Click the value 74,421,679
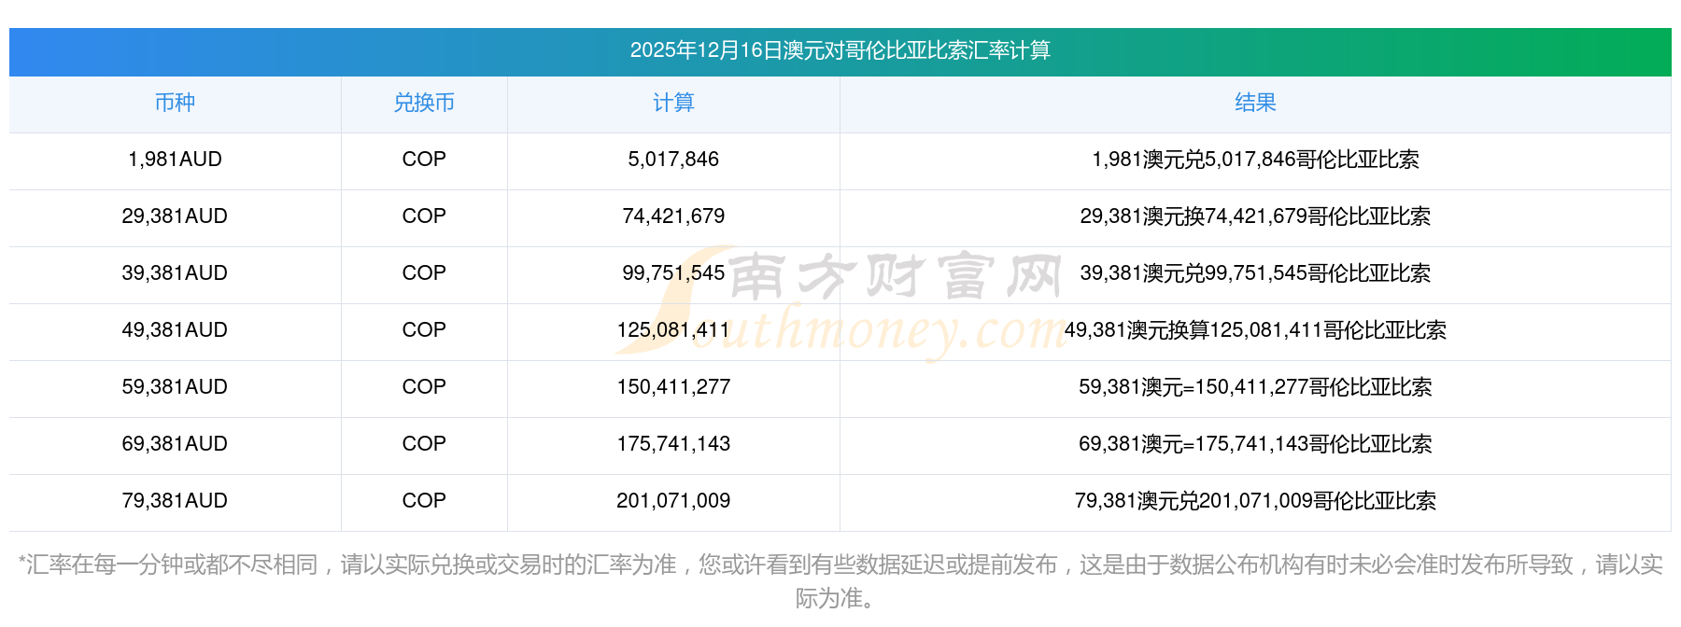This screenshot has height=627, width=1681. pos(673,216)
